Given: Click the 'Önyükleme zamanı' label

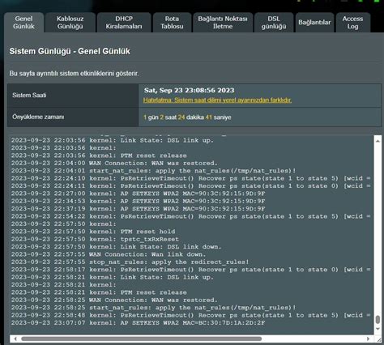Looking at the screenshot, I should 38,117.
